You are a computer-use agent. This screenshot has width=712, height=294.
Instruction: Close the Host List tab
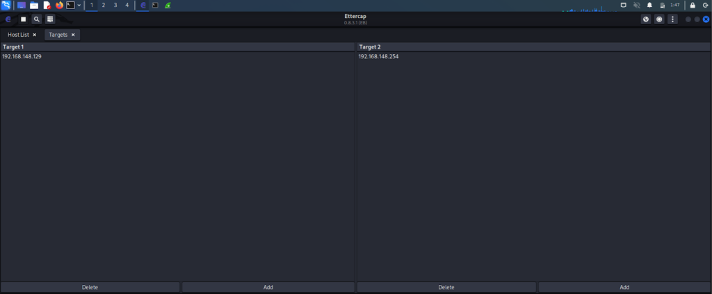[34, 35]
